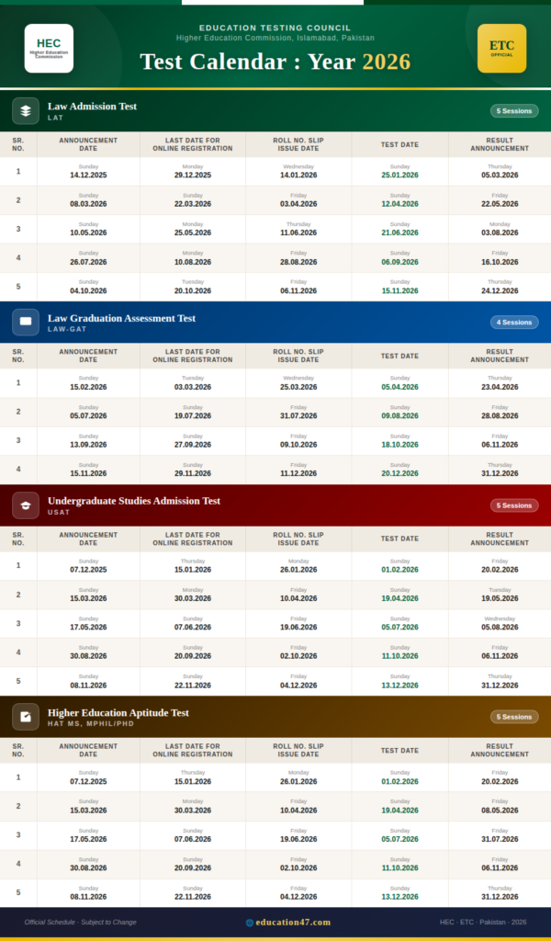Click USAT session 4 announcement date 30.08.2026
The height and width of the screenshot is (941, 551).
tap(88, 656)
